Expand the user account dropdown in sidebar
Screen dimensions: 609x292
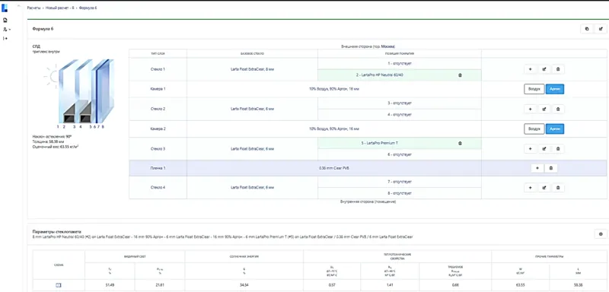coord(6,30)
